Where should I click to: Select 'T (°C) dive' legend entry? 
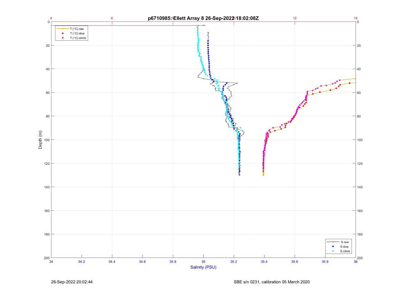[77, 33]
